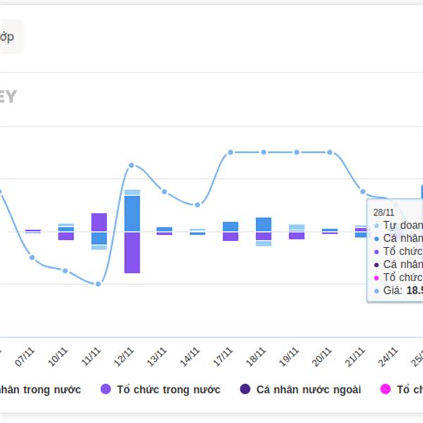Click the 28/11 tooltip box
The image size is (423, 423).
click(x=395, y=251)
